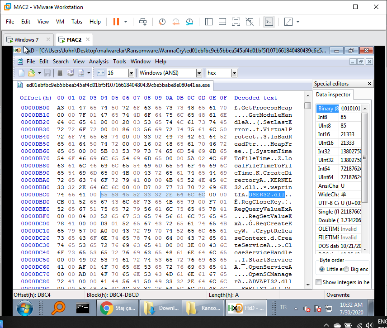Select the Data inspector tab

coord(333,95)
